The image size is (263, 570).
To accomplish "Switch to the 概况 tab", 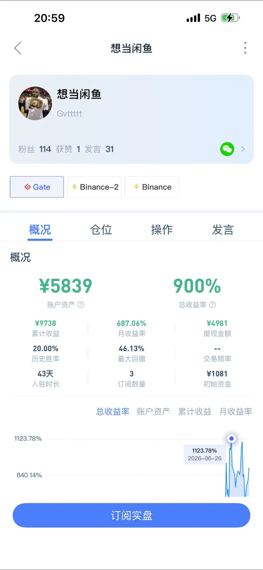I will pos(40,230).
